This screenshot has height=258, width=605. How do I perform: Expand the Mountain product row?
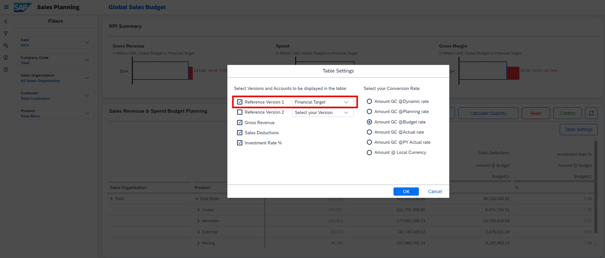(x=199, y=221)
